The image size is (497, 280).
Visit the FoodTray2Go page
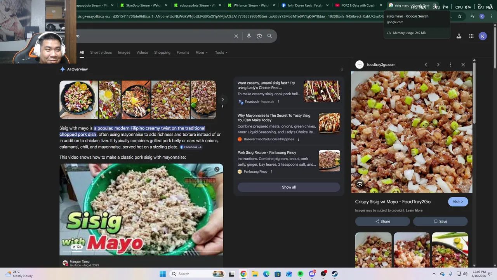coord(458,202)
